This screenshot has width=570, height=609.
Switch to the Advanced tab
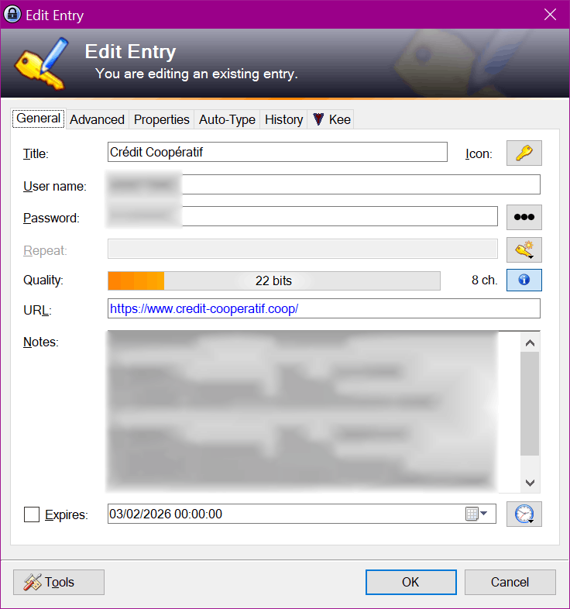[x=97, y=119]
